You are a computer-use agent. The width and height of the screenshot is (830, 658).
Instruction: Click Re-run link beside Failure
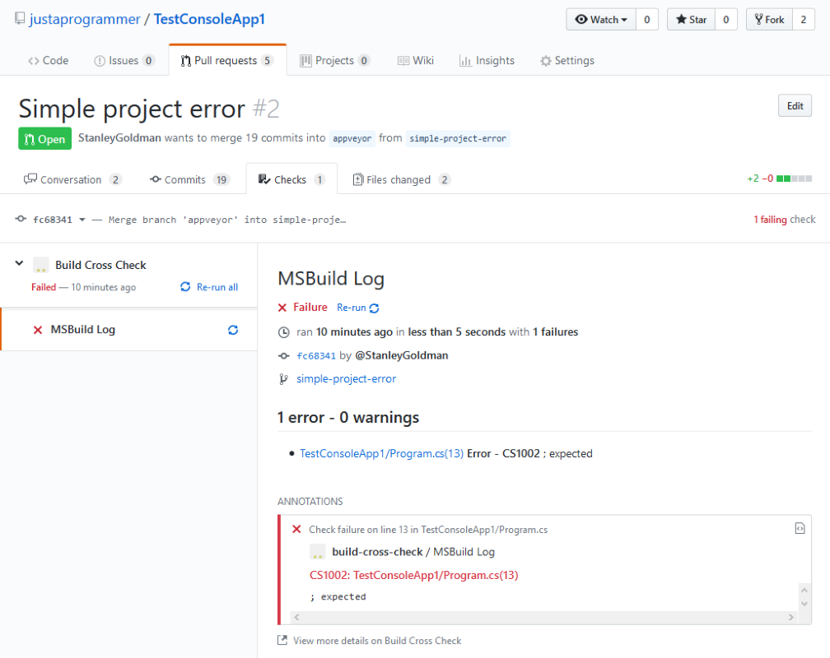coord(358,308)
